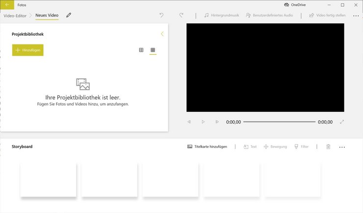Step back one frame
363x213 pixels.
(189, 122)
